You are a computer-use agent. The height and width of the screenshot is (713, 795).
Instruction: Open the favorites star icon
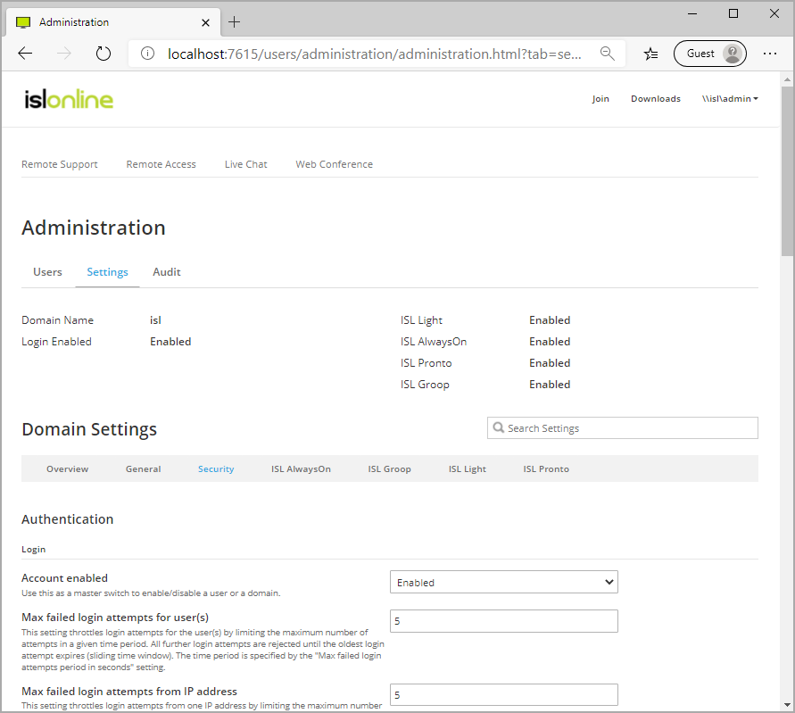click(x=650, y=54)
